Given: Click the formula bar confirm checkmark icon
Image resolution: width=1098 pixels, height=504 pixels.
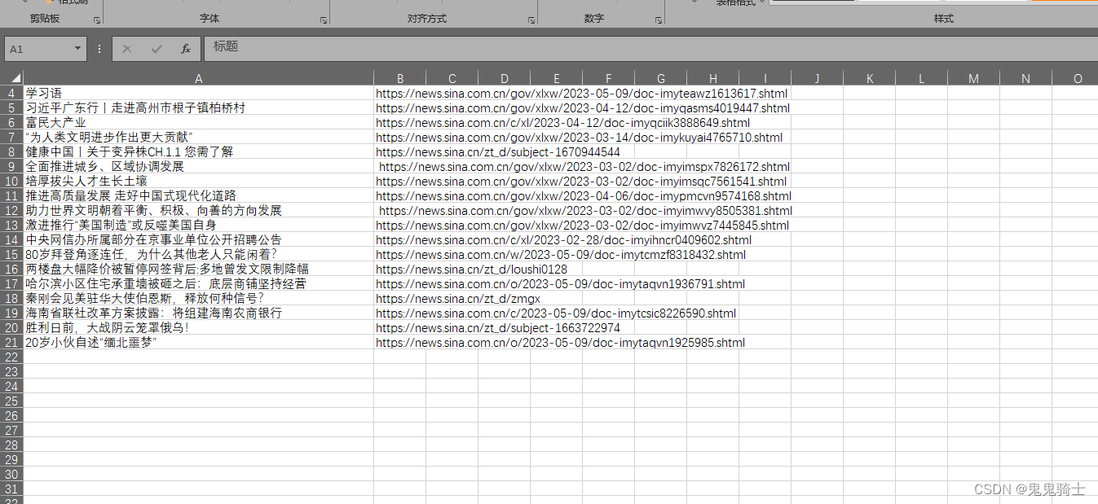Looking at the screenshot, I should (x=157, y=49).
